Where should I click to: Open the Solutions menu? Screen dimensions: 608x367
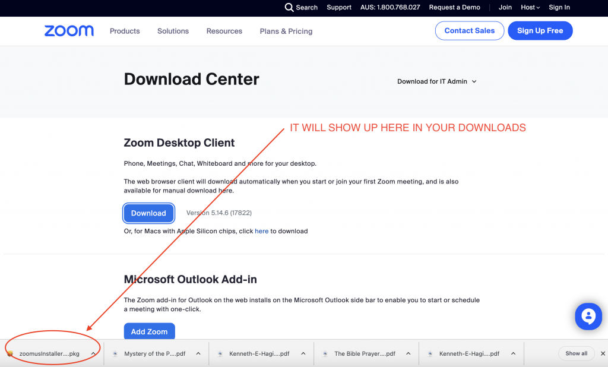point(173,31)
